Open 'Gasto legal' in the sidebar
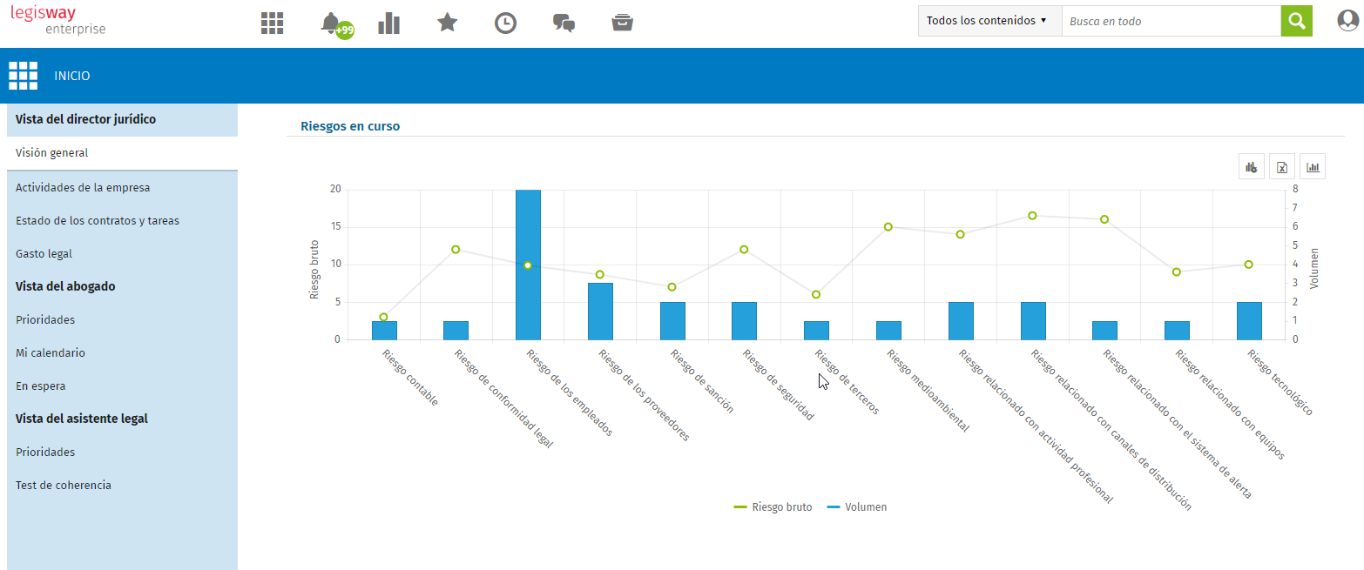Viewport: 1364px width, 570px height. [x=44, y=254]
